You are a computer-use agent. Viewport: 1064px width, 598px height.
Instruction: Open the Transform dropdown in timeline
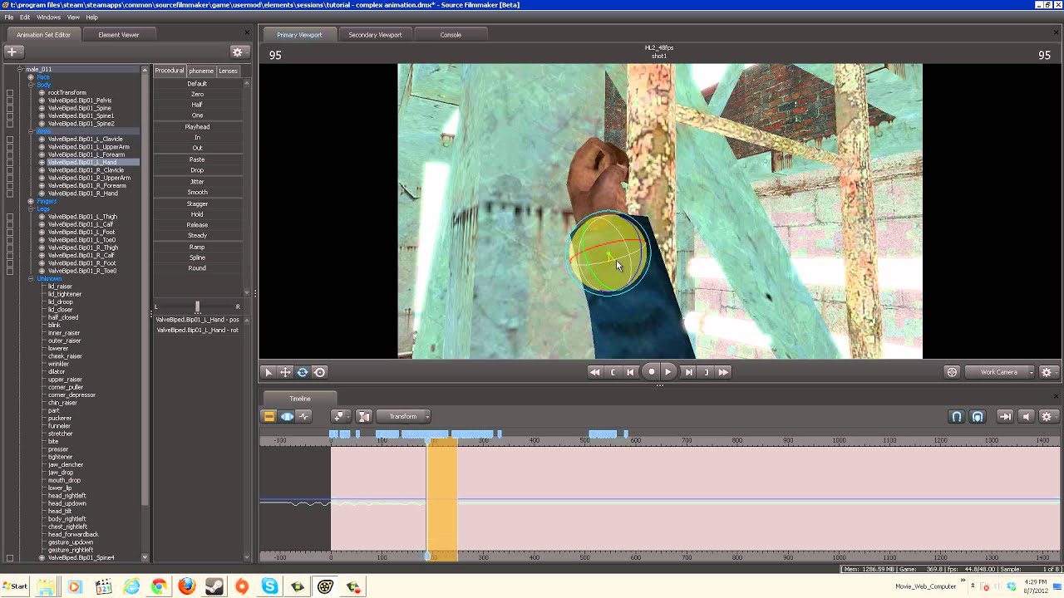point(404,416)
